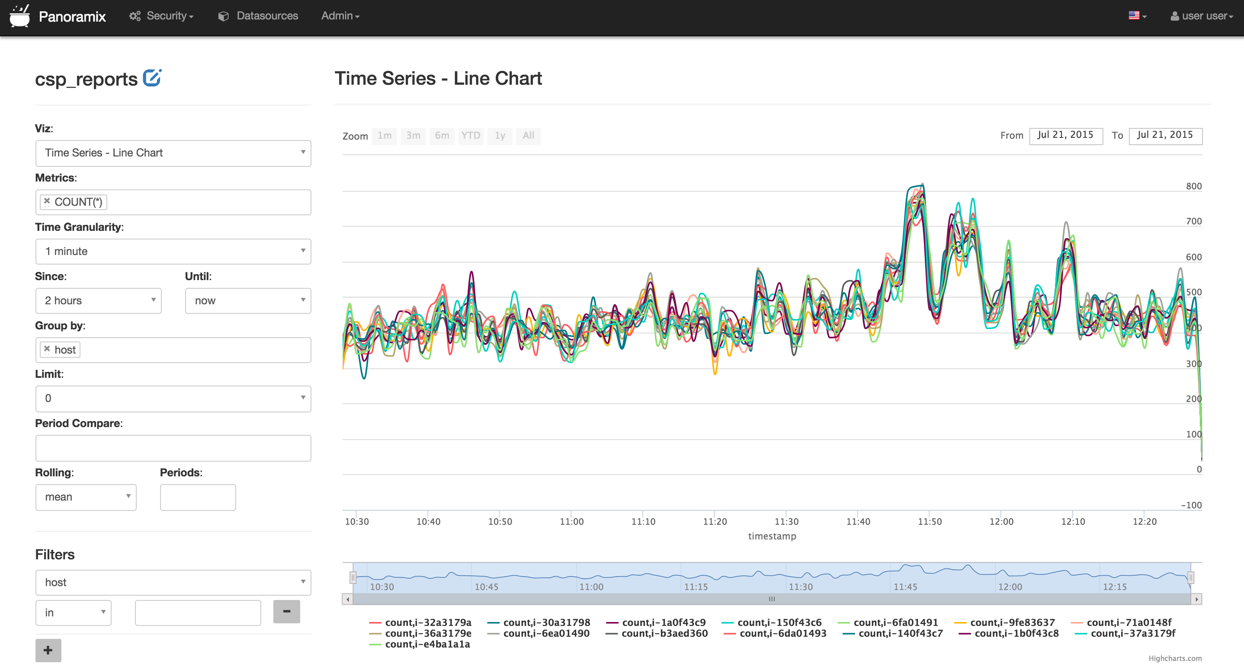This screenshot has width=1244, height=670.
Task: Click the edit icon next to csp_reports
Action: pyautogui.click(x=152, y=78)
